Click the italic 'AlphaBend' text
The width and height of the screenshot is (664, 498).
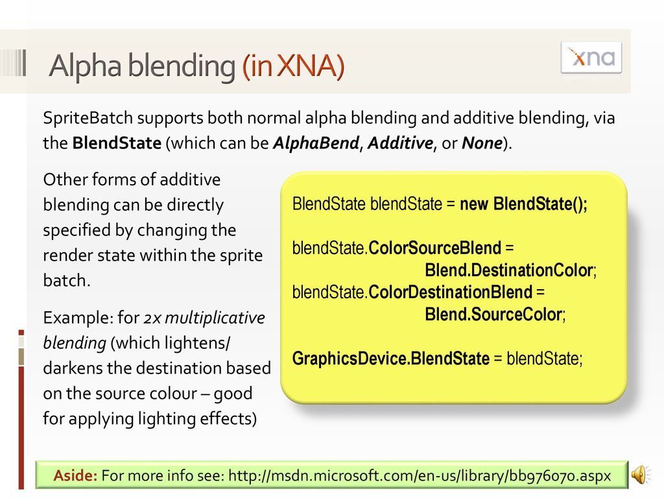[316, 143]
